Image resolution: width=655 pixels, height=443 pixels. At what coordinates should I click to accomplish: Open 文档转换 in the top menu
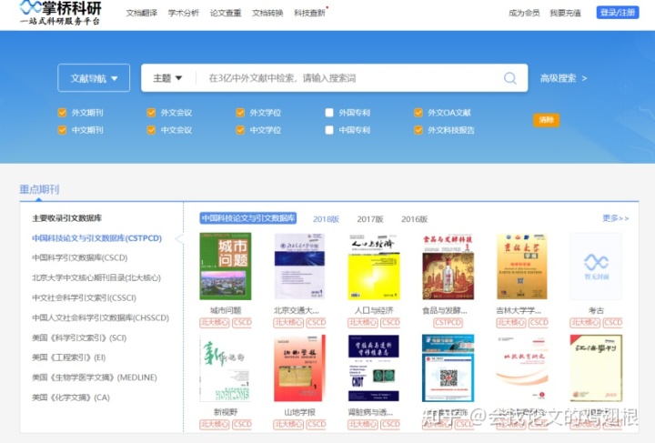point(267,13)
